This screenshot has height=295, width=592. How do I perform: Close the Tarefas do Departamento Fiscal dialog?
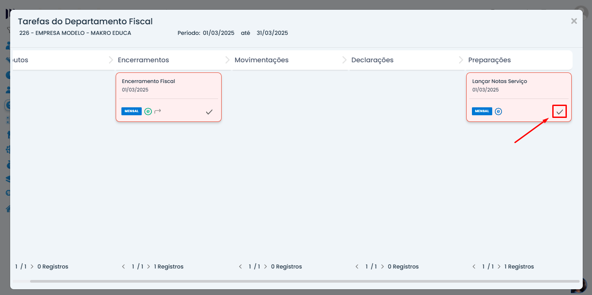(x=574, y=21)
